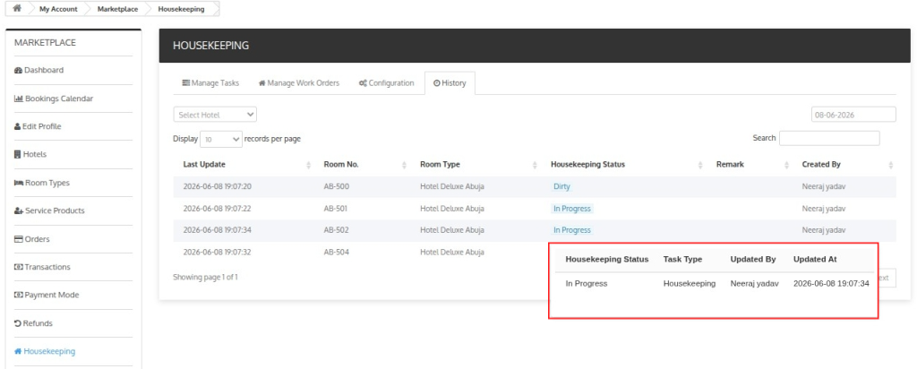Click the Housekeeping home icon in the sidebar
Image resolution: width=917 pixels, height=369 pixels.
18,351
